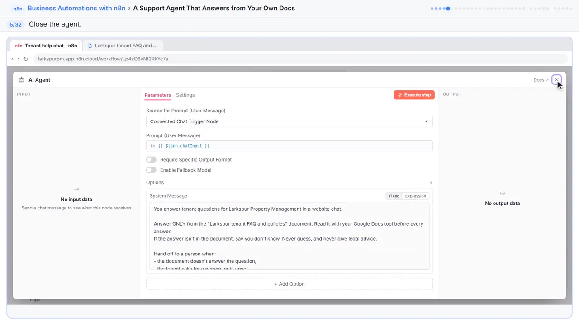Click the INPUT panel heading
Screen dimensions: 579x325
tap(24, 94)
